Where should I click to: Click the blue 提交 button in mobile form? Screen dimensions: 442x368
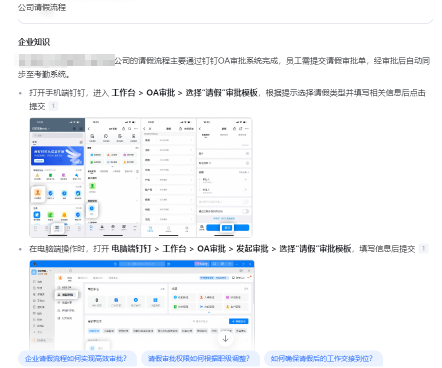[x=227, y=227]
